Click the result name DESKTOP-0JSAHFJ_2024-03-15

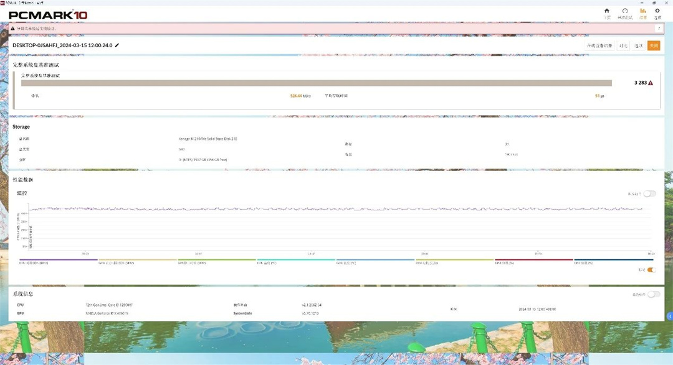[x=63, y=45]
